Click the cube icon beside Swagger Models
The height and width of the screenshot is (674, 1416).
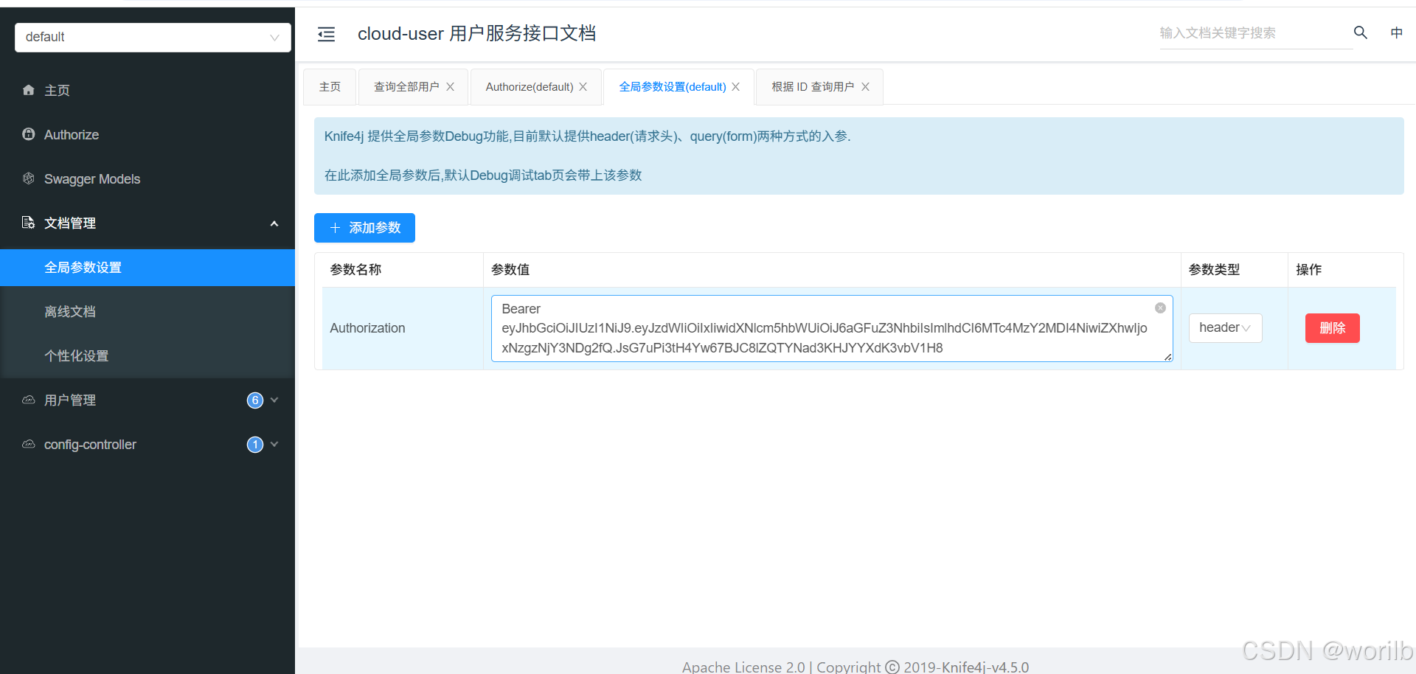[29, 178]
